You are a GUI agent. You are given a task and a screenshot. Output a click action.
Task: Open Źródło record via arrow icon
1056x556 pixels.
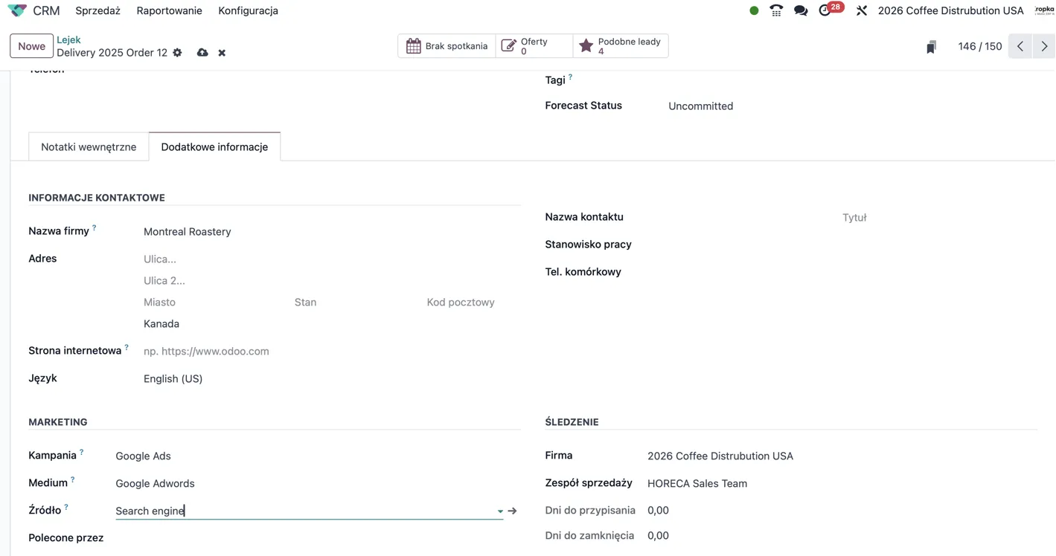tap(512, 511)
